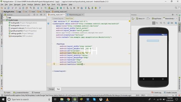Open the Android Monitor tool window

21,93
